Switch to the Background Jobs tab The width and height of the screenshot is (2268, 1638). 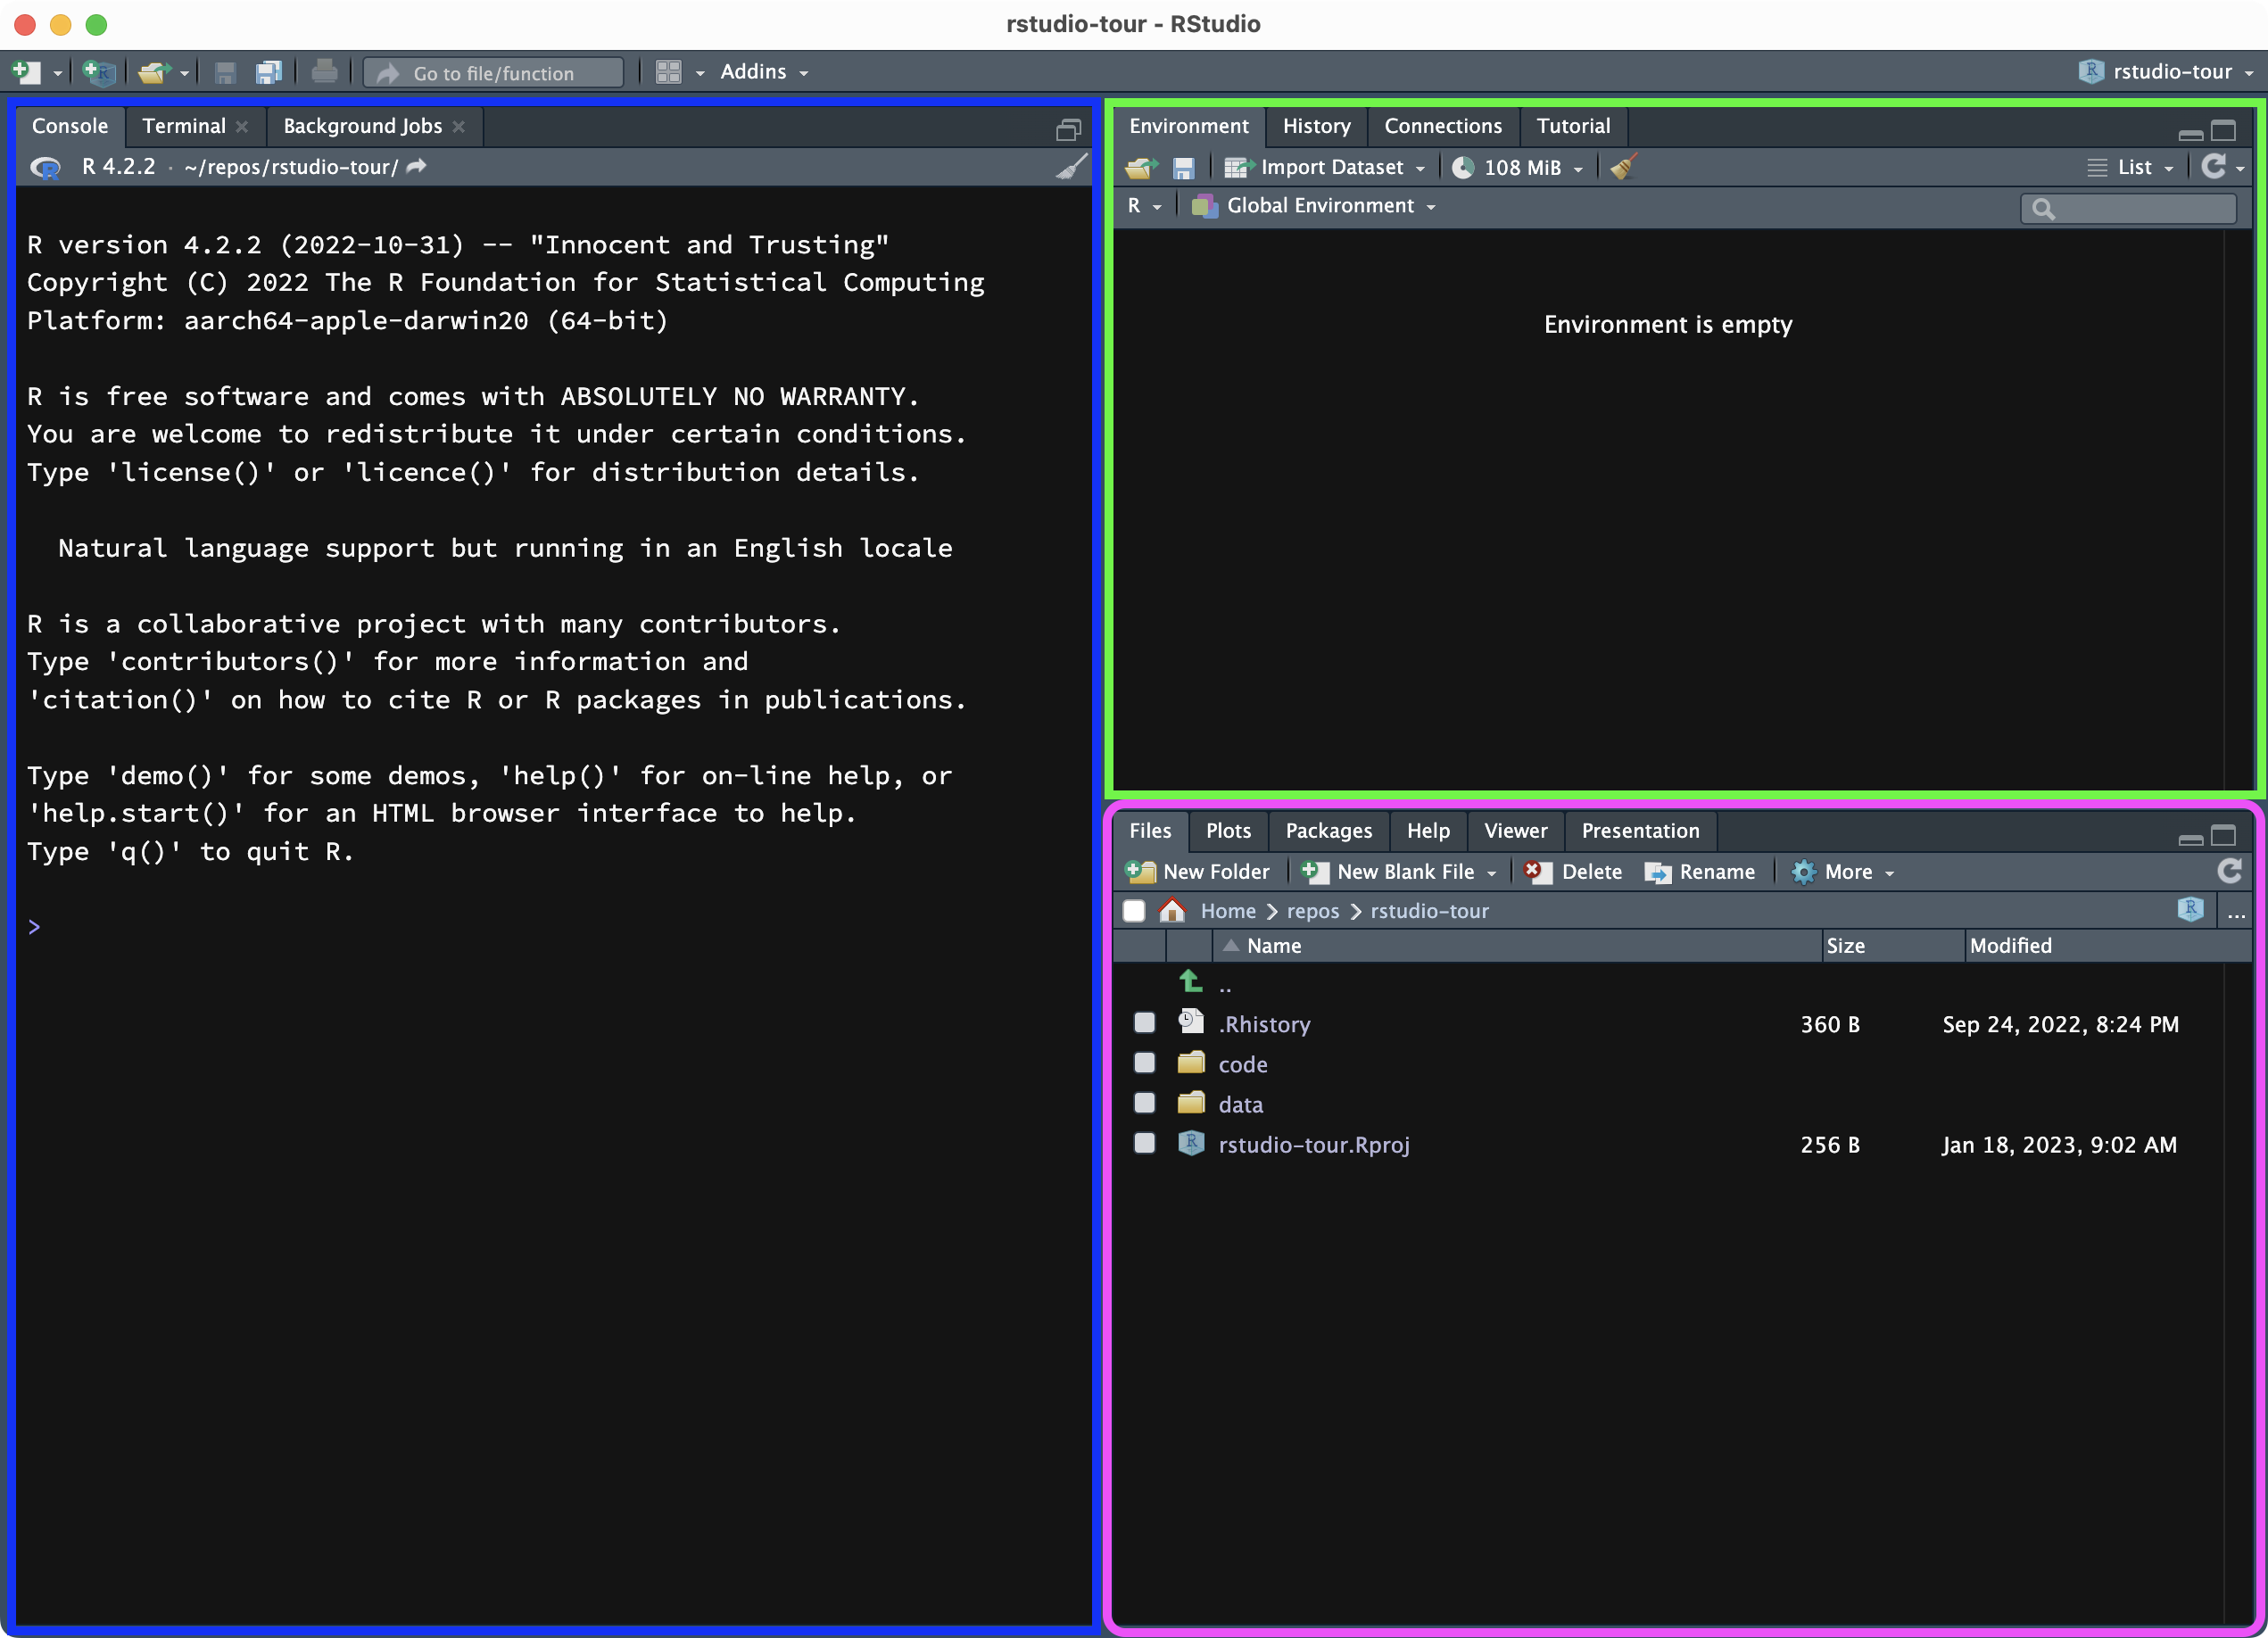coord(362,126)
